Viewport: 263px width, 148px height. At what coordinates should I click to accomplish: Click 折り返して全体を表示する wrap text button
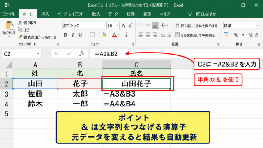tap(196, 25)
